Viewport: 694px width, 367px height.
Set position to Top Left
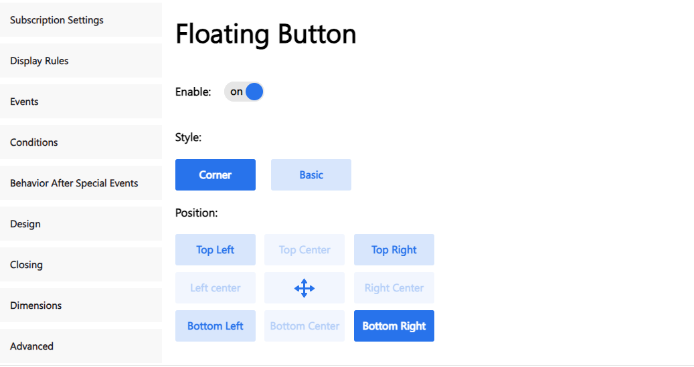coord(215,250)
